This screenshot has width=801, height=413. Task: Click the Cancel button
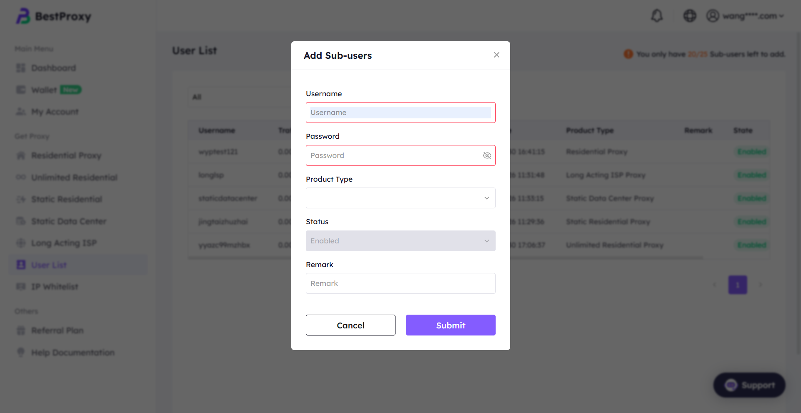[x=350, y=325]
